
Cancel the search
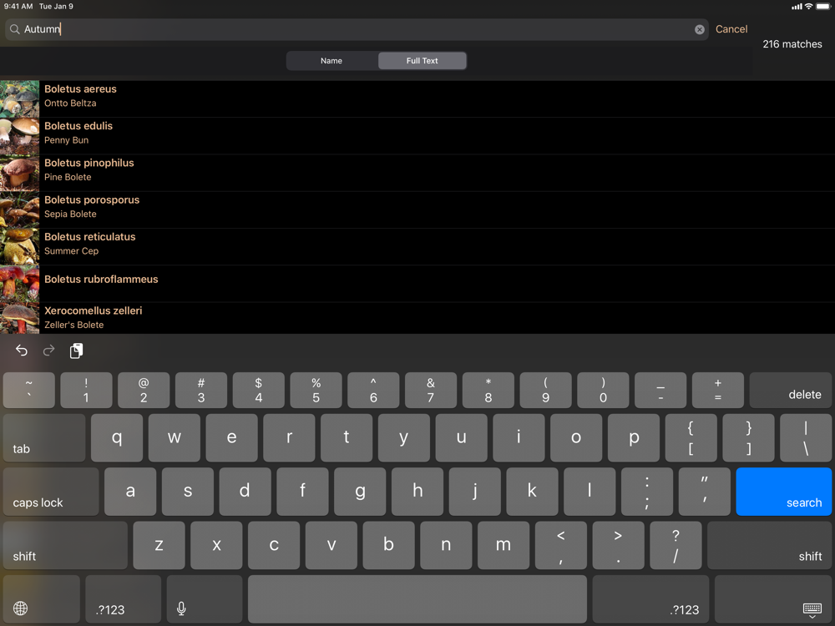tap(731, 29)
